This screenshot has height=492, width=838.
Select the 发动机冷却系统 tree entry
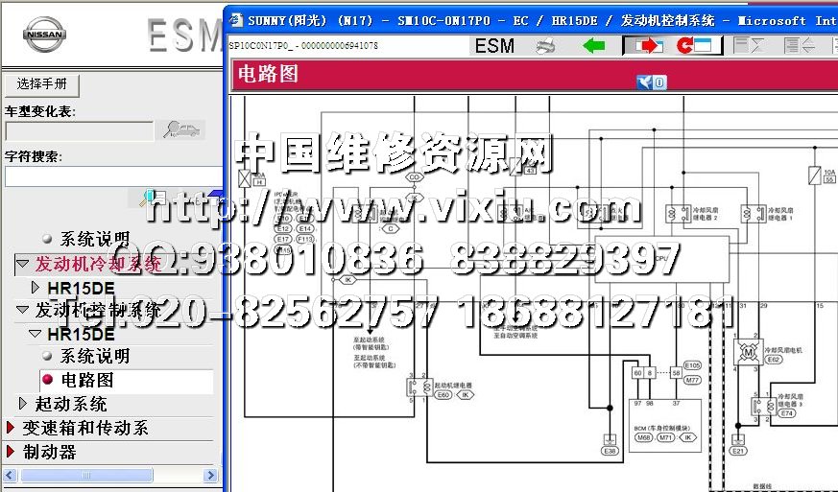coord(98,264)
